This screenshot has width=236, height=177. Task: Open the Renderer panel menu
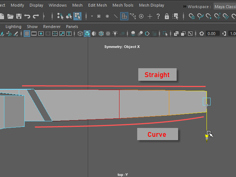[x=52, y=27]
